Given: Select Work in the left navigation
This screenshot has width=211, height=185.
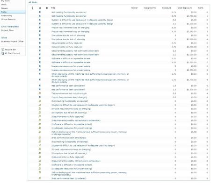Looking at the screenshot, I should pos(4,5).
